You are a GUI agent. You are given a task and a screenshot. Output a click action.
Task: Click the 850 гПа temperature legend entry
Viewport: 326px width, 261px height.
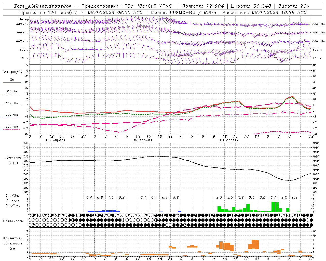point(12,103)
